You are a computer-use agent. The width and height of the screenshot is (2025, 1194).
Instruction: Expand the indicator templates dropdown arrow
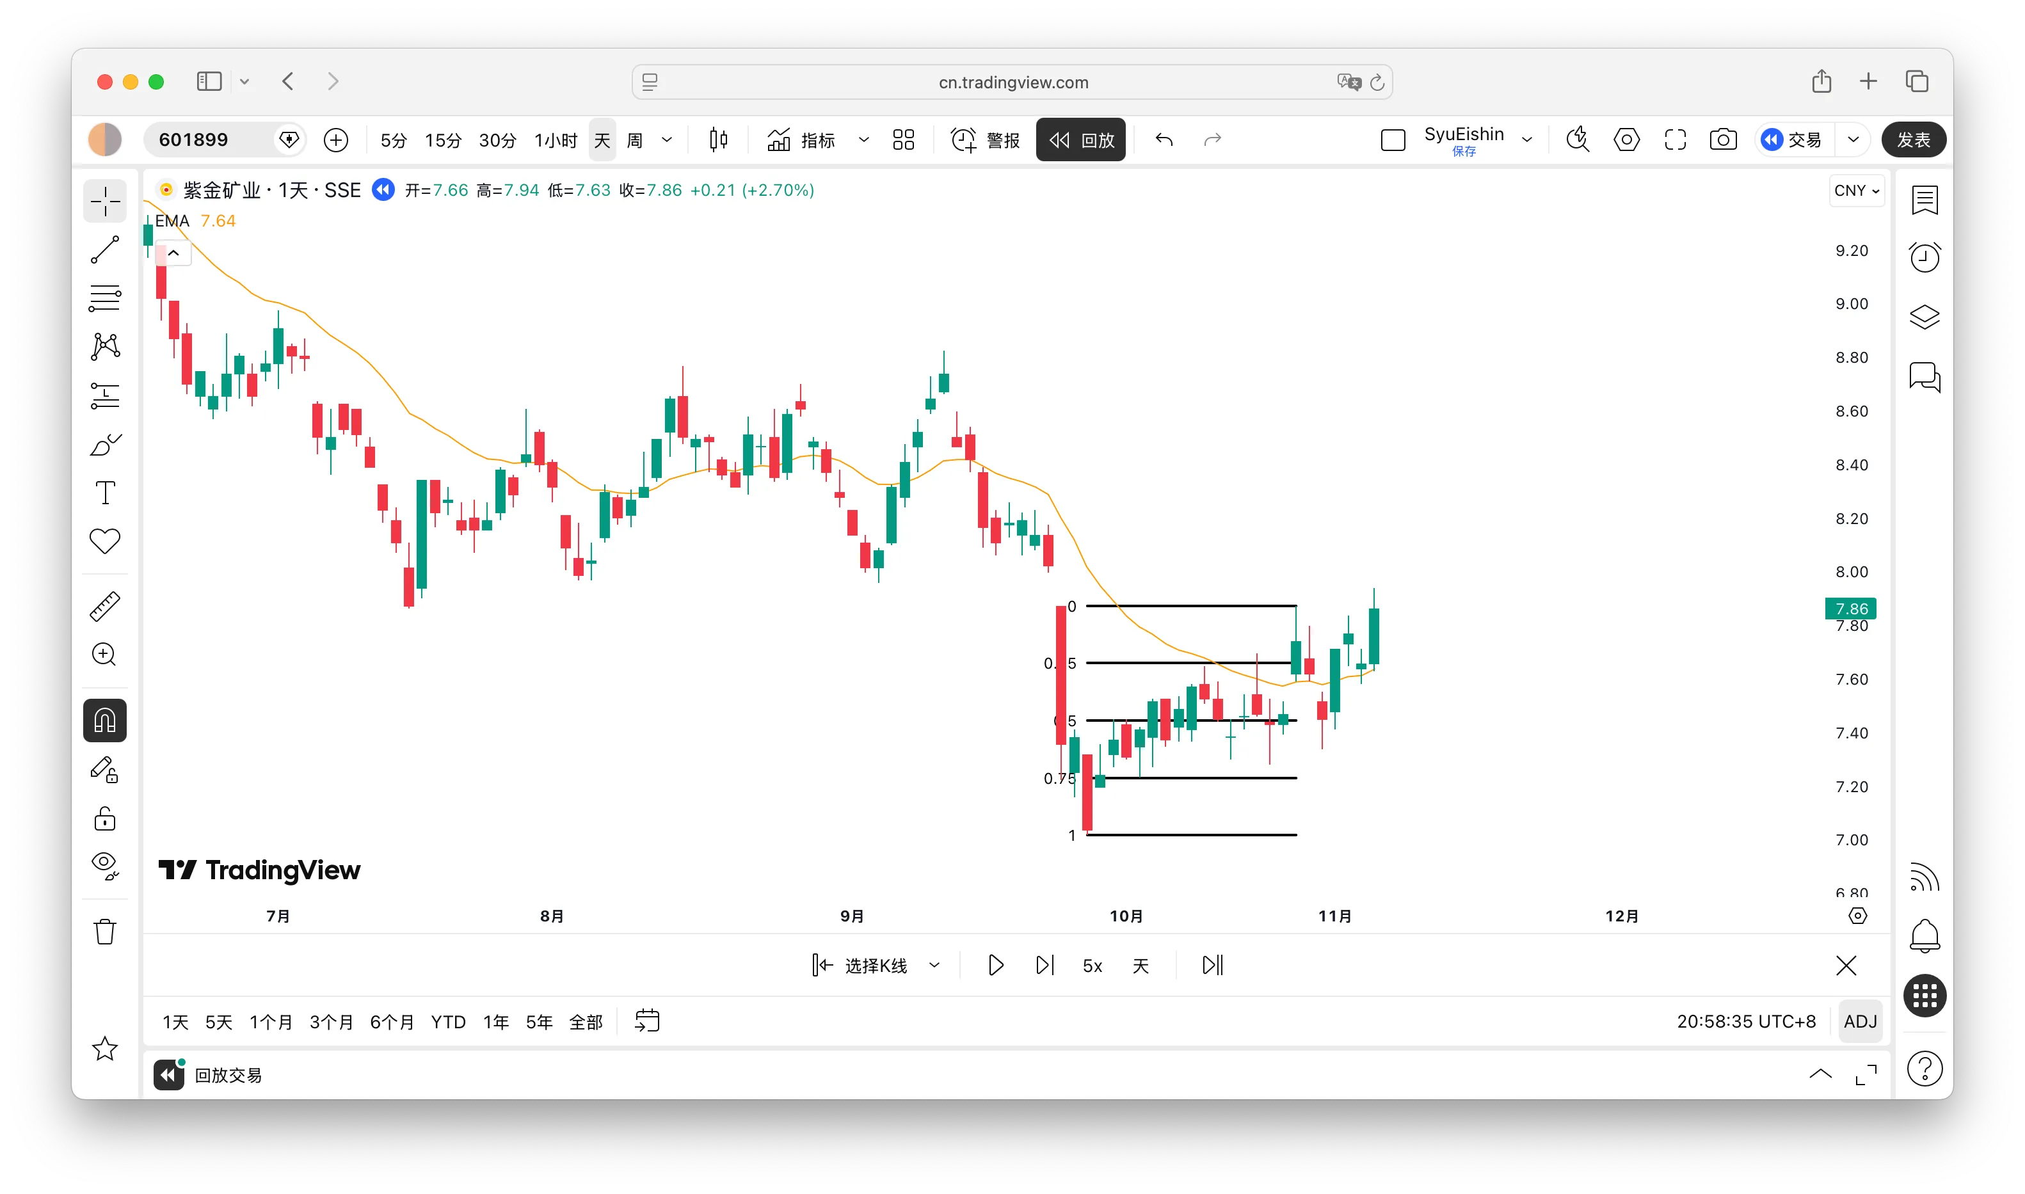pos(863,140)
